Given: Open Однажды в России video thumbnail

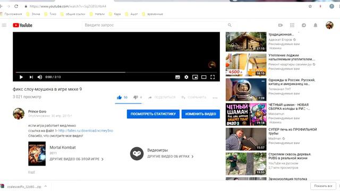Looking at the screenshot, I should [246, 90].
